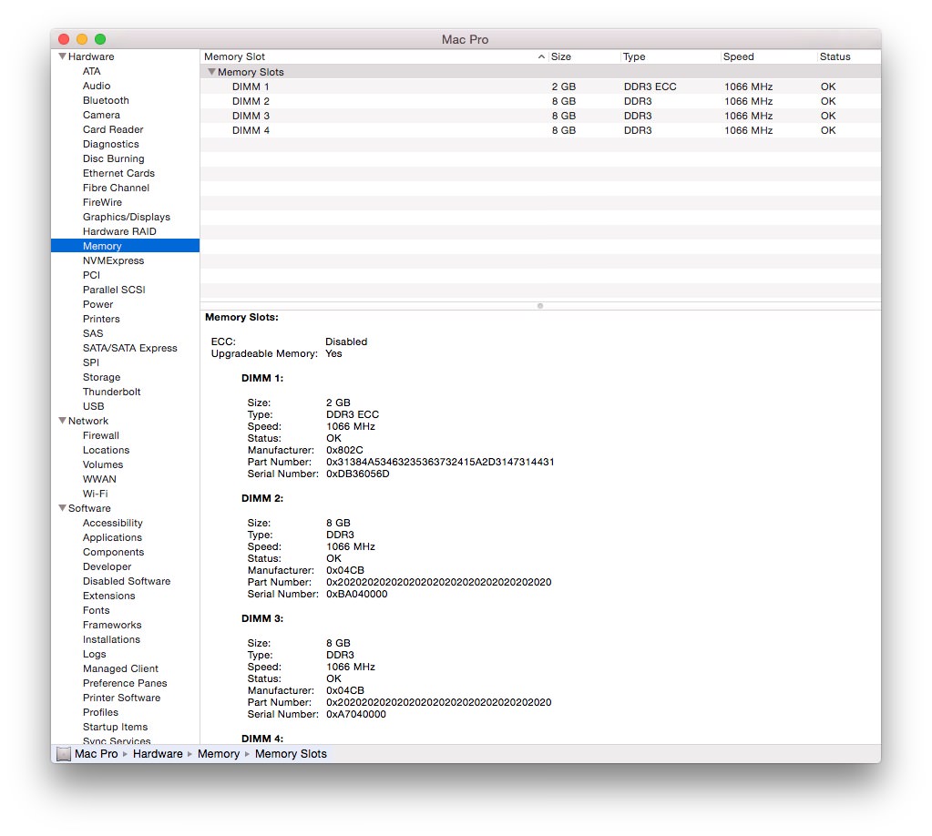This screenshot has height=836, width=932.
Task: Select PCI in the sidebar
Action: click(x=91, y=275)
